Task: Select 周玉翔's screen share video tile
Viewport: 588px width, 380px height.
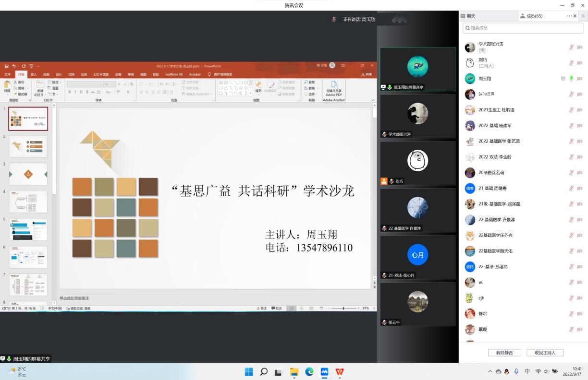Action: point(417,69)
